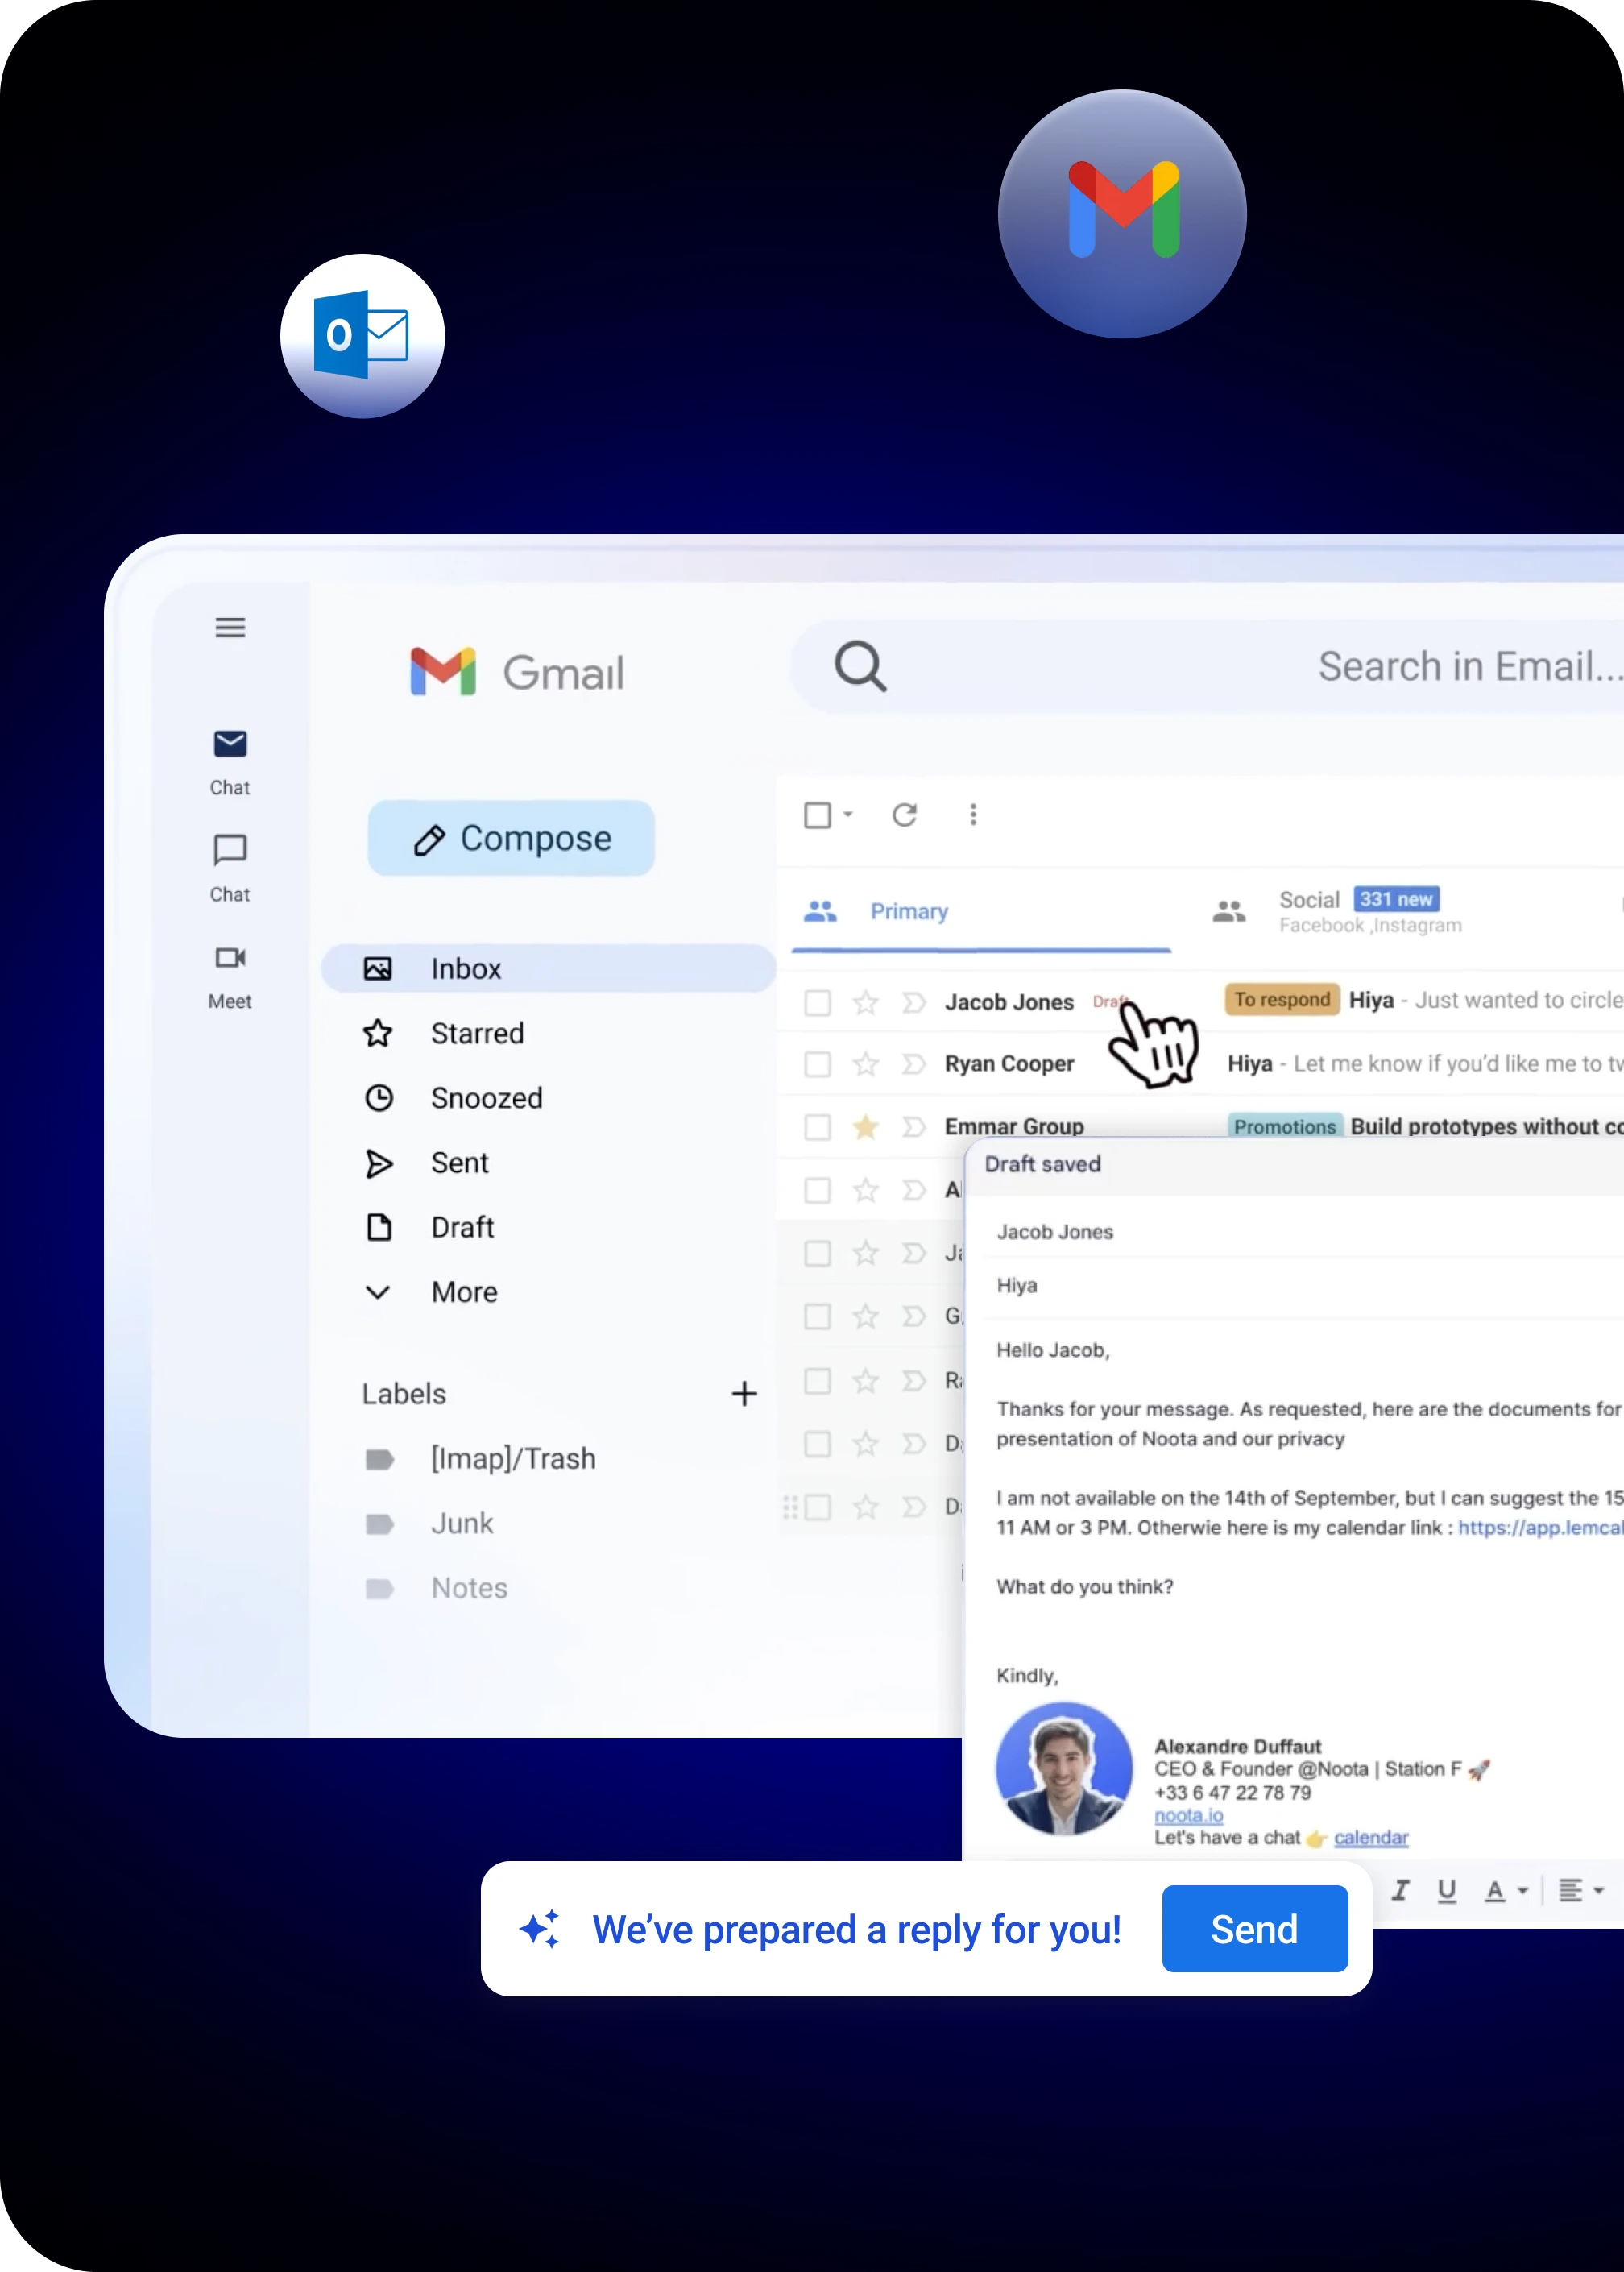Star the Jacob Jones email
Image resolution: width=1624 pixels, height=2272 pixels.
click(864, 1002)
